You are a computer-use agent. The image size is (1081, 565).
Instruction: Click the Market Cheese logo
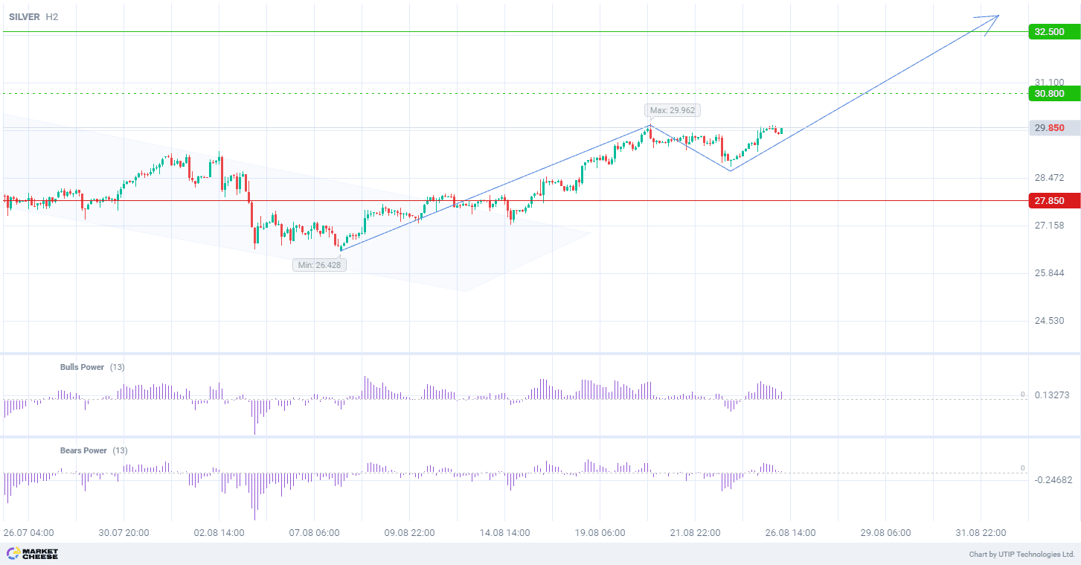pyautogui.click(x=32, y=554)
